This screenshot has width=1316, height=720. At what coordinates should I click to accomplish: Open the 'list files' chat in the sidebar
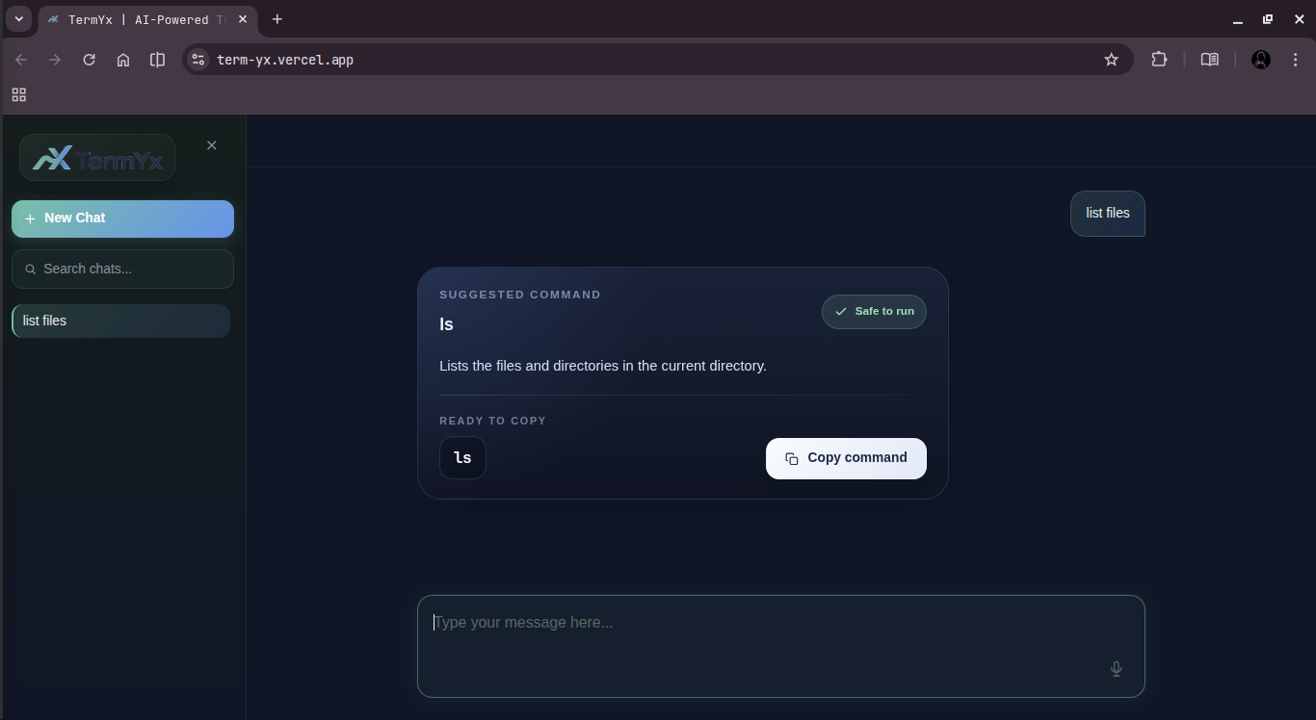click(120, 321)
